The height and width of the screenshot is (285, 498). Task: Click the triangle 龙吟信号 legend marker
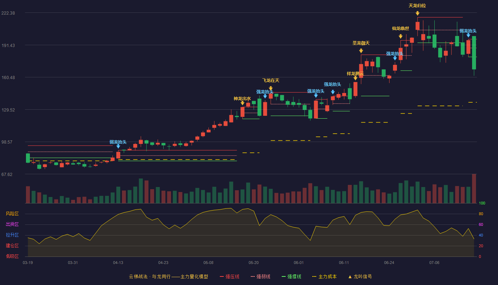tap(350, 276)
